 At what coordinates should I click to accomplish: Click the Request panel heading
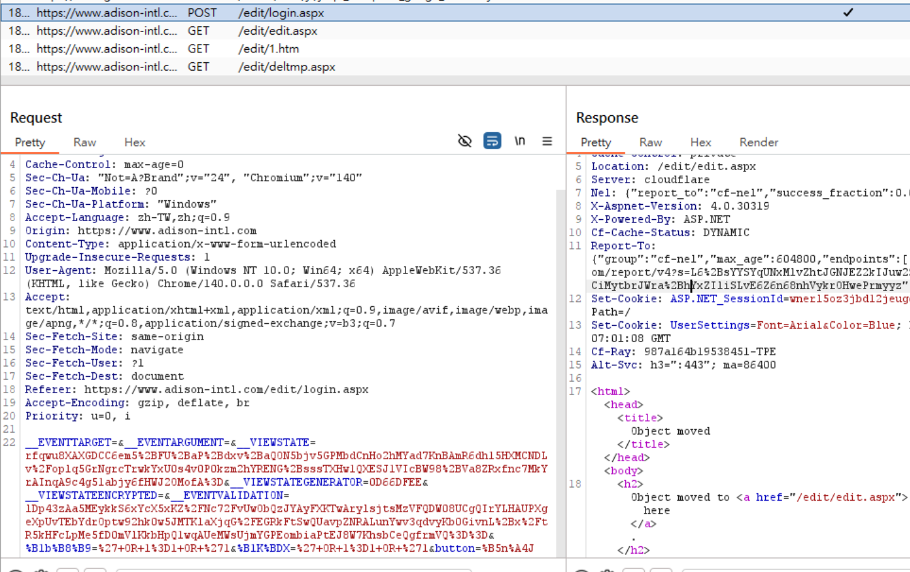tap(36, 118)
